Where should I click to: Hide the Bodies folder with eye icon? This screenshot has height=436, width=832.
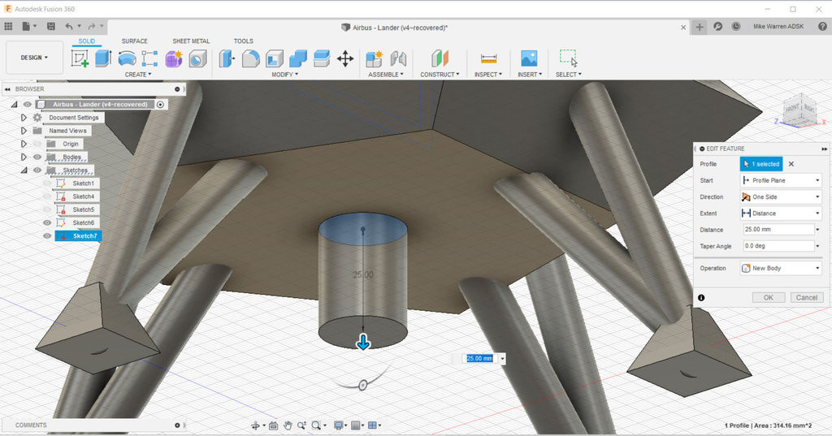[x=37, y=157]
